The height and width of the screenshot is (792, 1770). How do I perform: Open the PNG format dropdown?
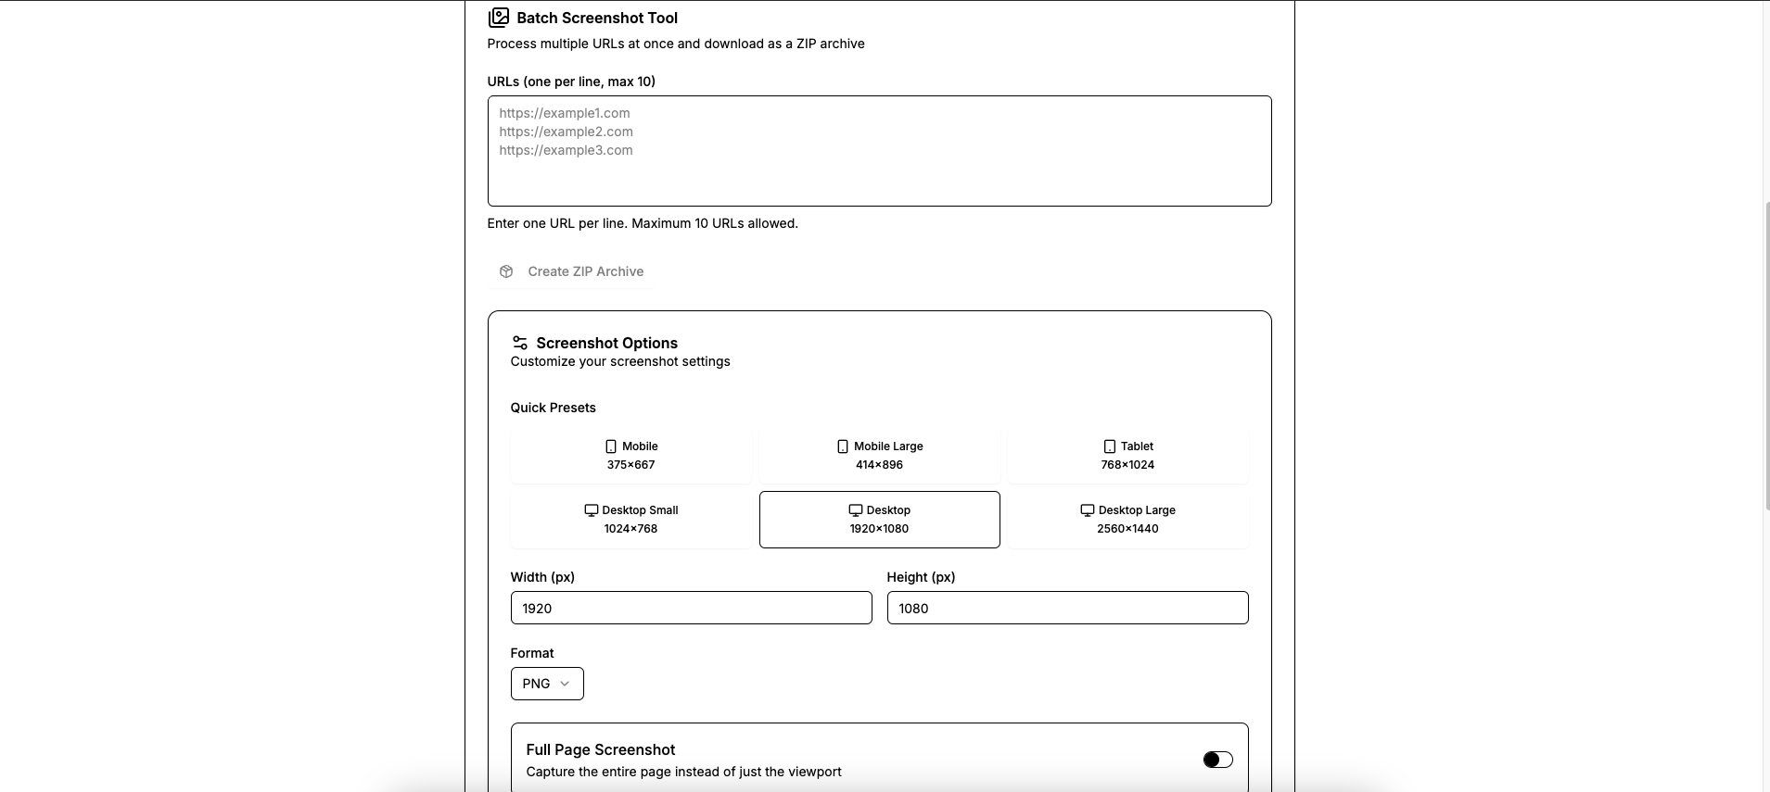546,684
